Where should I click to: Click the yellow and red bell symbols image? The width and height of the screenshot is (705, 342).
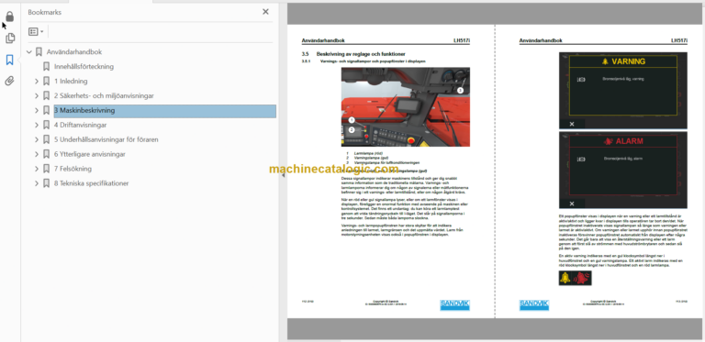[575, 278]
